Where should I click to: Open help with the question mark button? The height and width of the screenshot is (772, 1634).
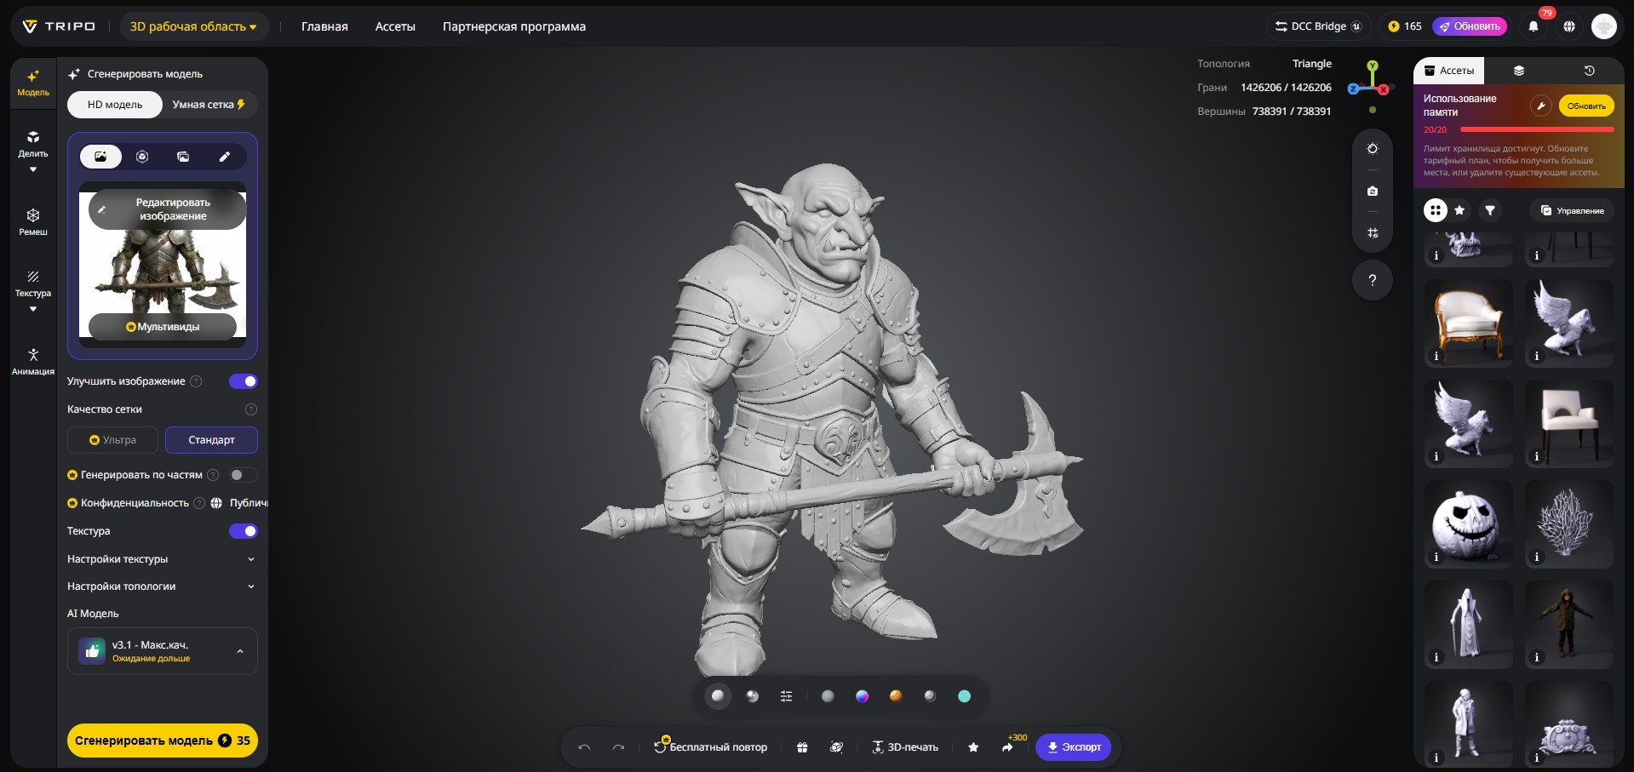(x=1373, y=280)
